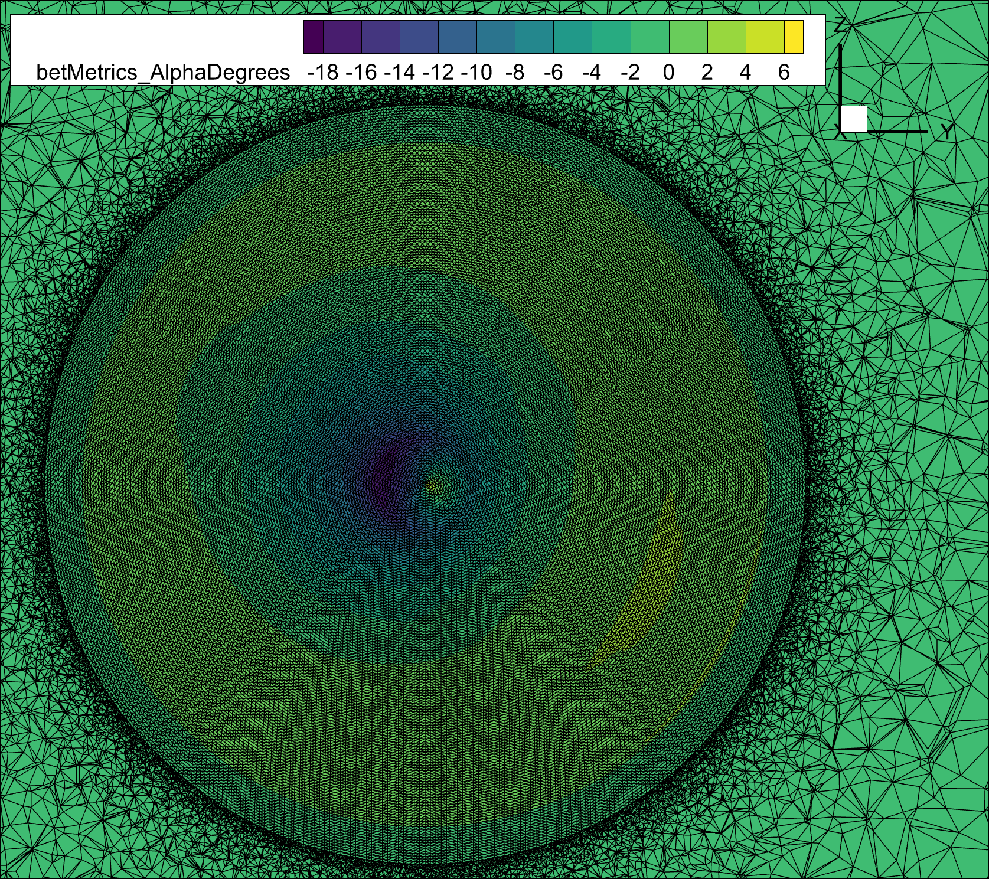Click the Y axis label on the triad
Viewport: 989px width, 879px height.
(x=946, y=133)
